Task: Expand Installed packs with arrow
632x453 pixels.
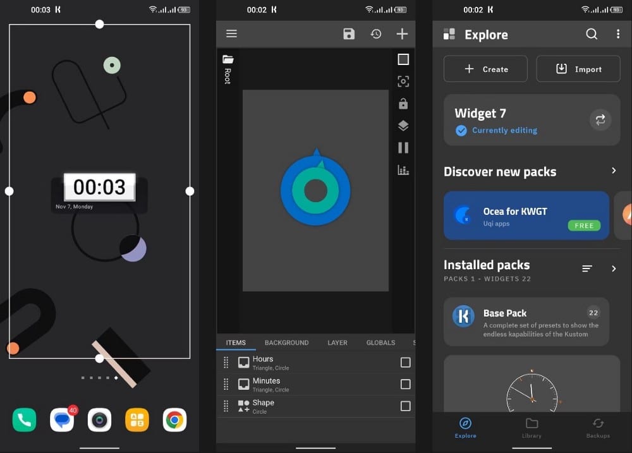Action: pos(613,269)
